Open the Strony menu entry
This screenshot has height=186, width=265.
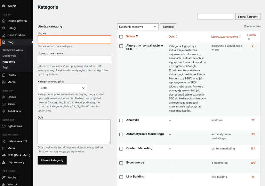[12, 75]
